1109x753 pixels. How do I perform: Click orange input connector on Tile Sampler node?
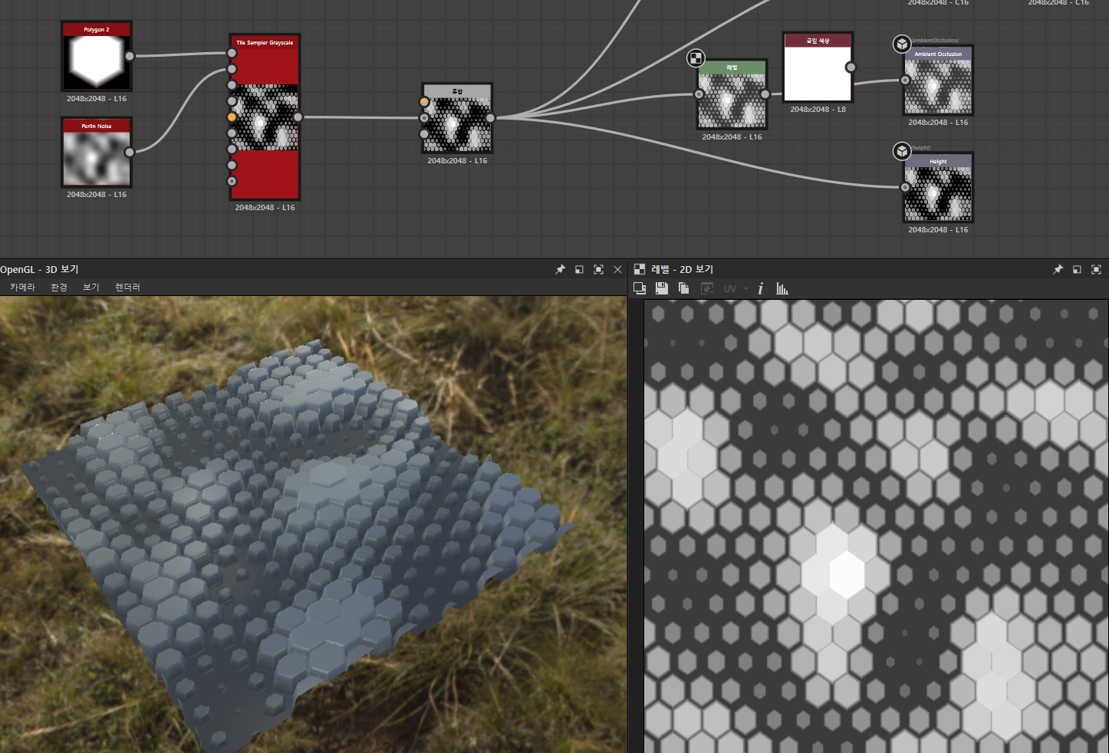232,117
